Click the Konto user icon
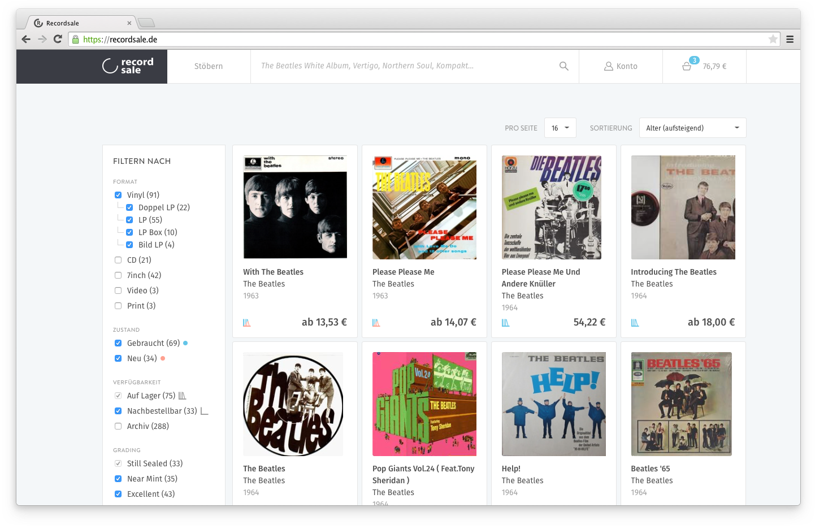 (x=609, y=66)
